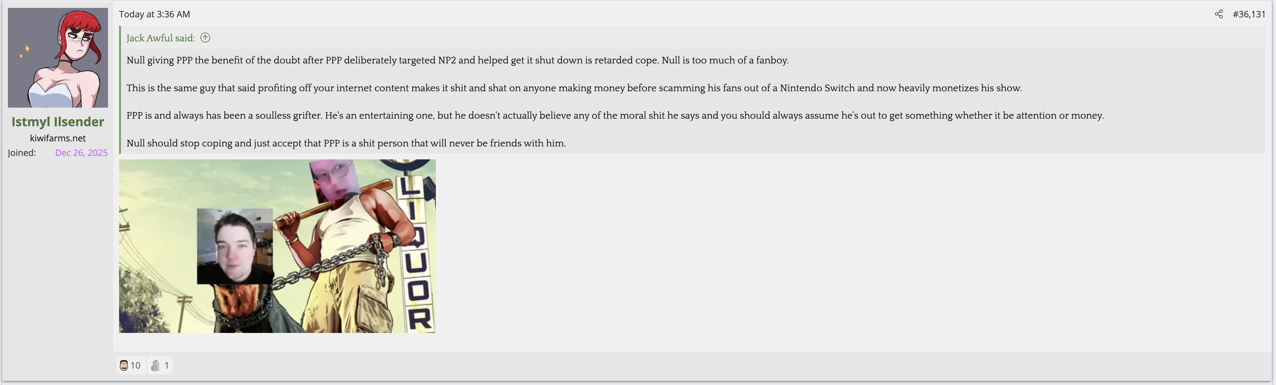Open post permalink #36,131
The height and width of the screenshot is (385, 1276).
(1249, 14)
